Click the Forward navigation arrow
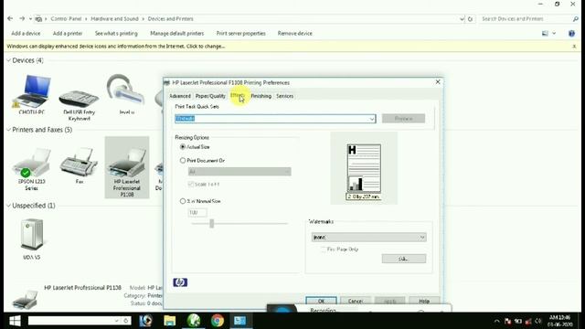Image resolution: width=585 pixels, height=329 pixels. click(x=22, y=18)
